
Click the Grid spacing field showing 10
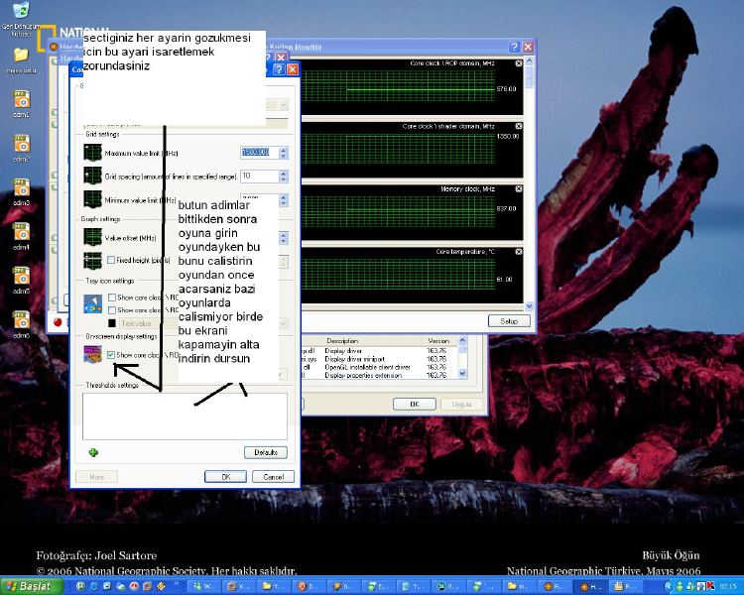coord(260,177)
